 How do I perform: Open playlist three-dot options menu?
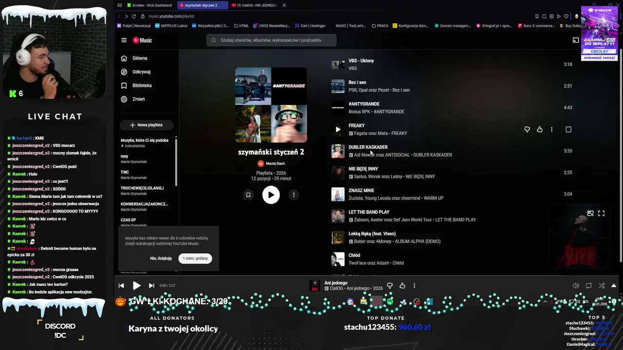pos(294,195)
